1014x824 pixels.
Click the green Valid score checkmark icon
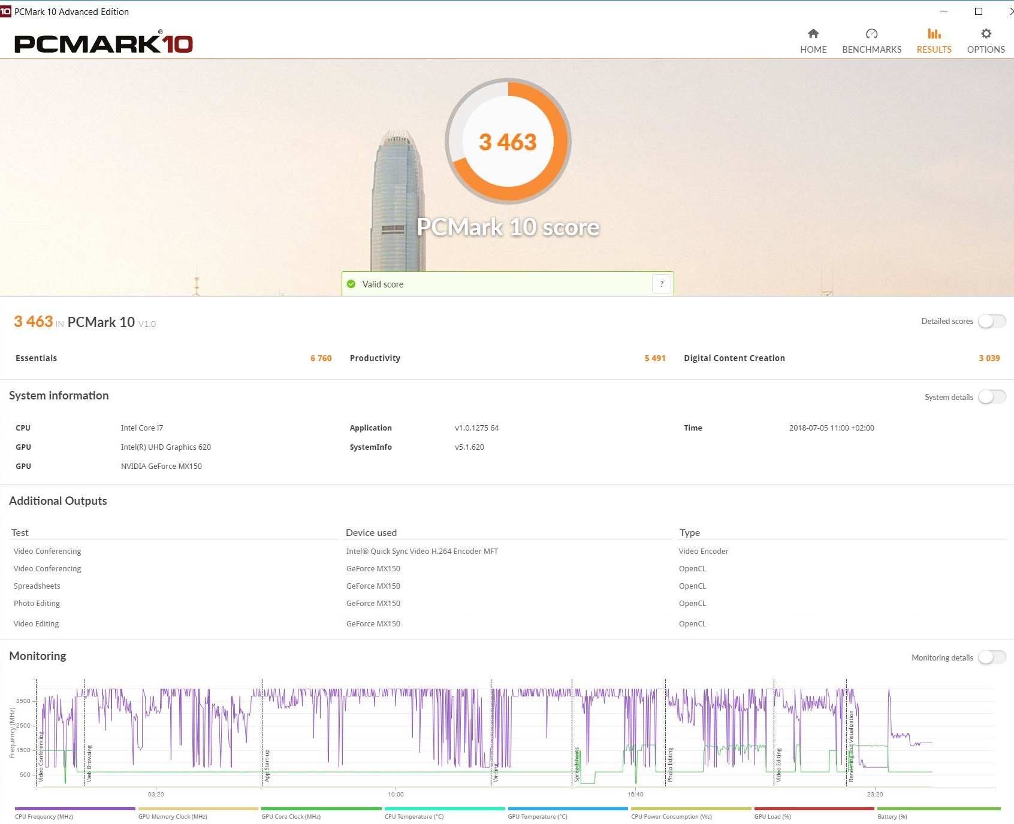[x=351, y=284]
